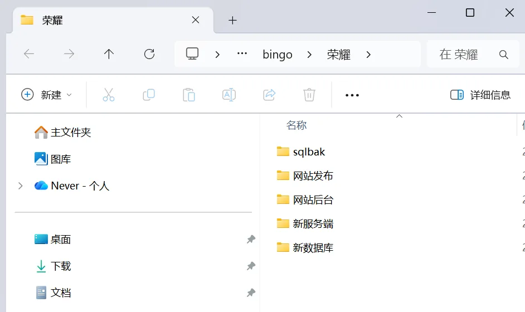Open the toolbar see more menu
525x312 pixels.
coord(352,95)
